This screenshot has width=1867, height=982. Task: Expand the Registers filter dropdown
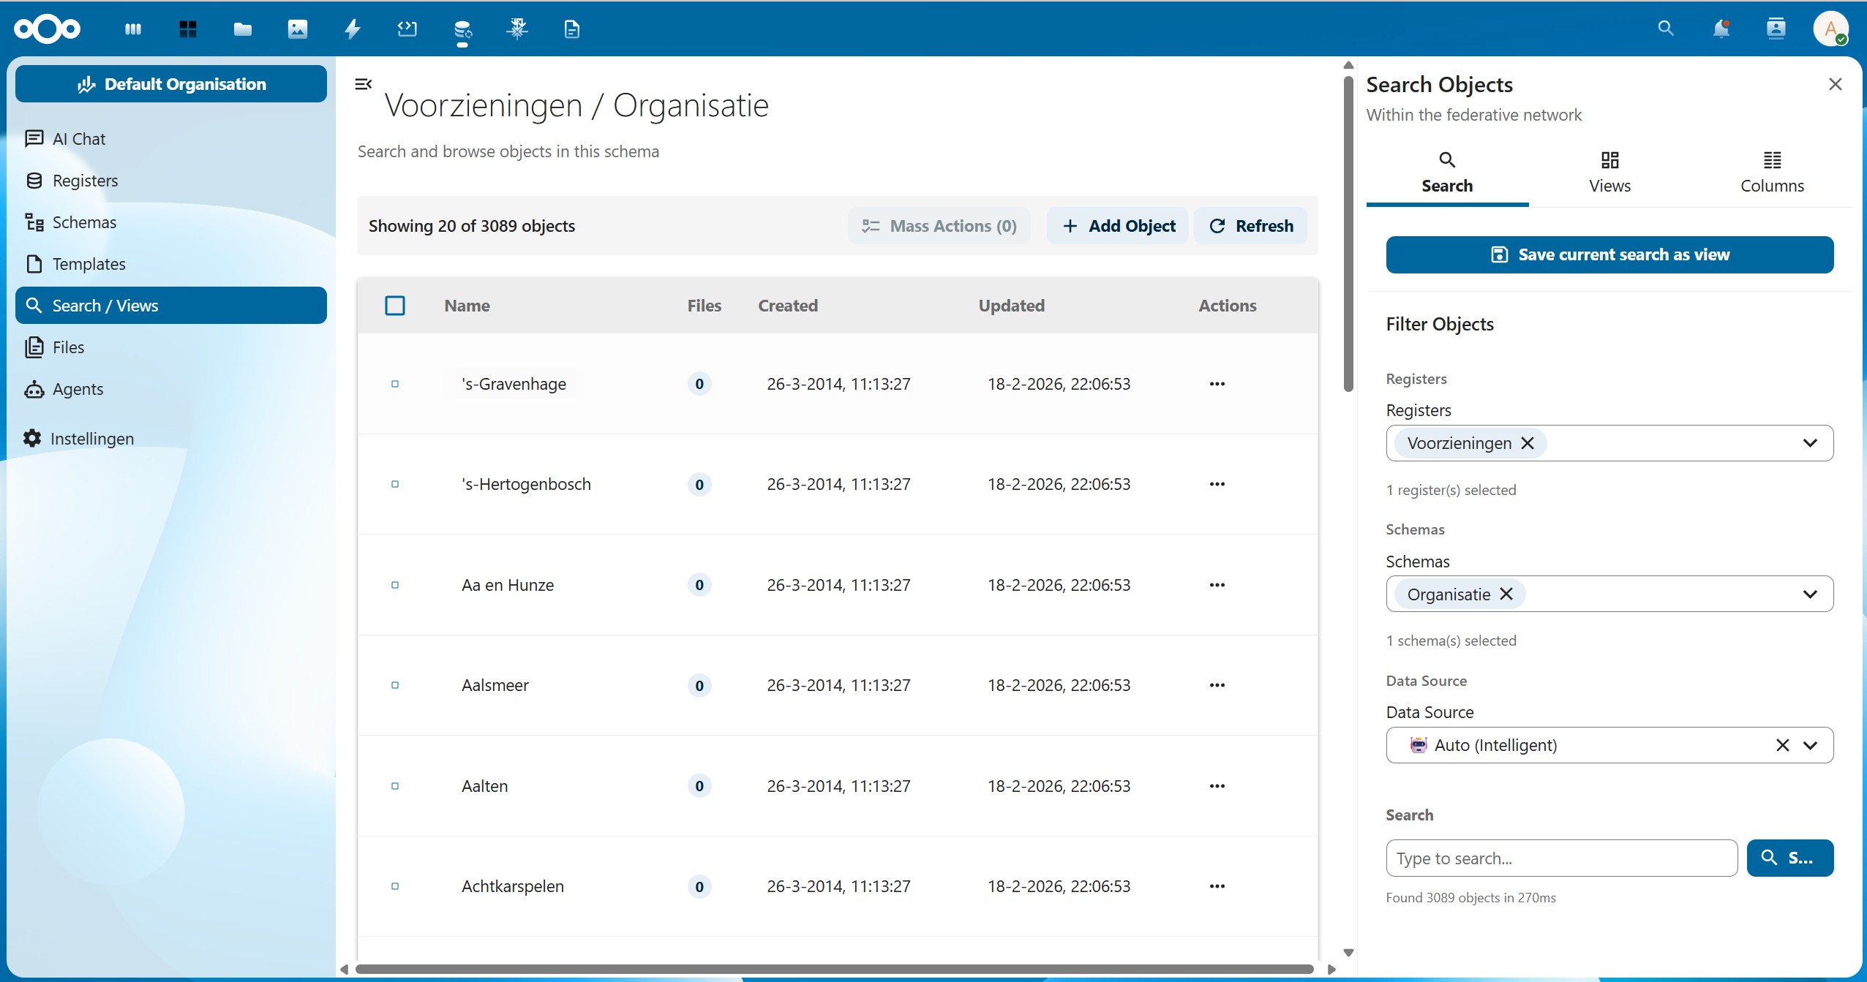tap(1812, 442)
